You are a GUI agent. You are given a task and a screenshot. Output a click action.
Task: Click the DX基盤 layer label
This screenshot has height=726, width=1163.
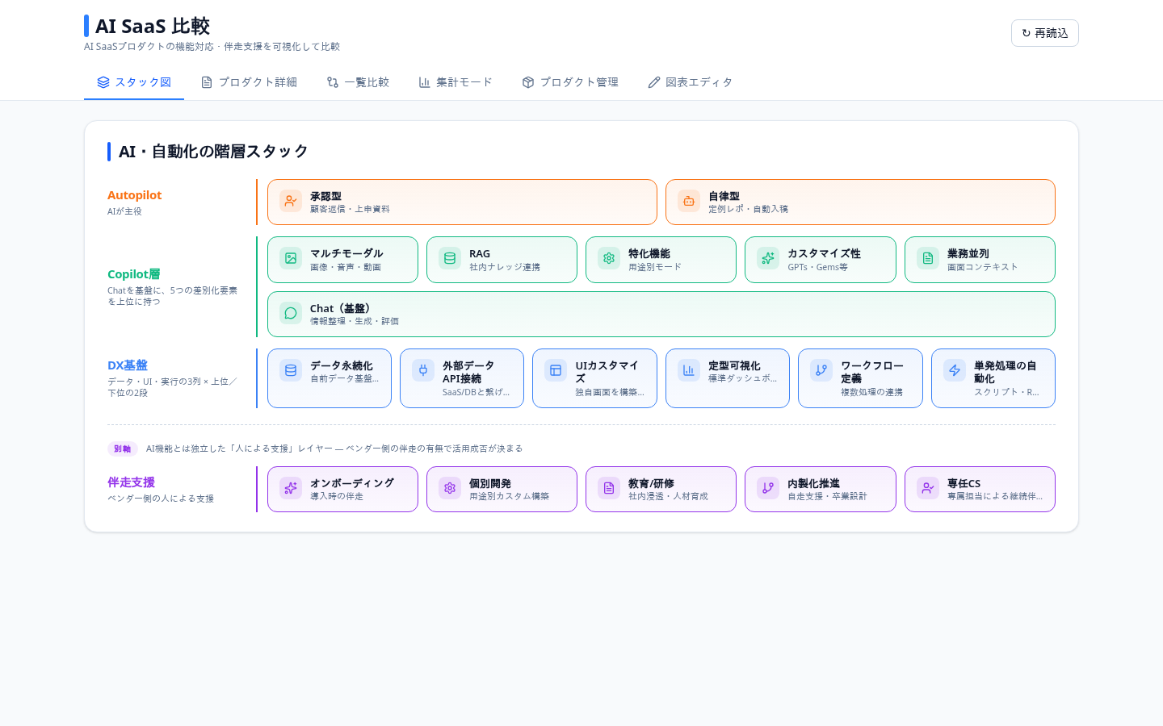128,365
